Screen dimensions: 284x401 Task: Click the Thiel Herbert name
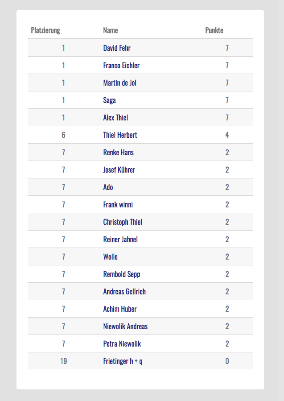tap(120, 135)
